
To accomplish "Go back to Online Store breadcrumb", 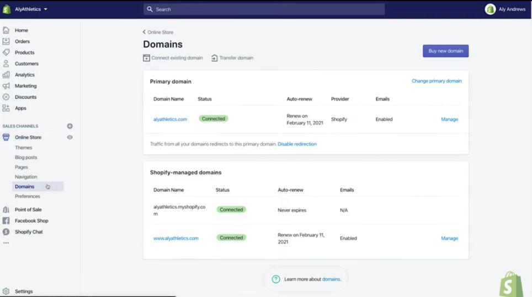I will coord(158,32).
